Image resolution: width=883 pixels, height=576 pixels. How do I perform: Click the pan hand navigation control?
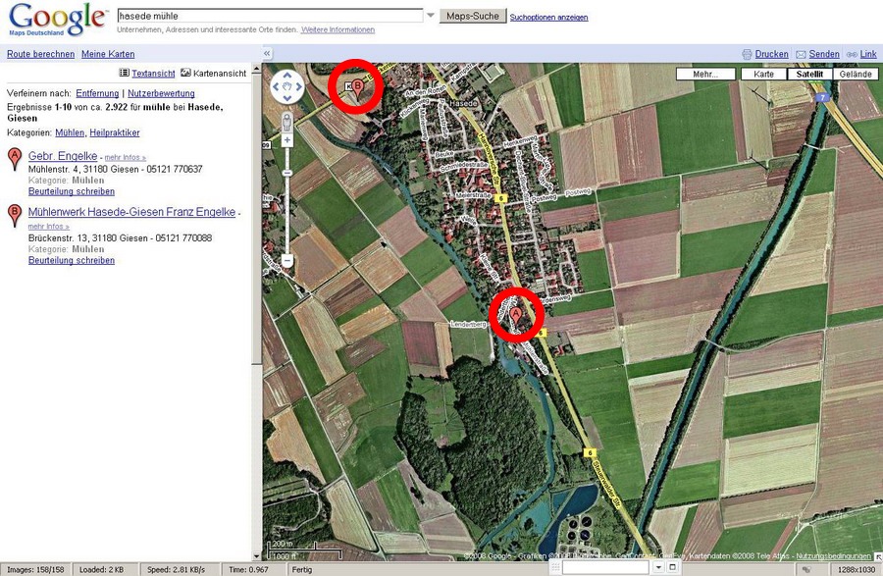tap(286, 87)
